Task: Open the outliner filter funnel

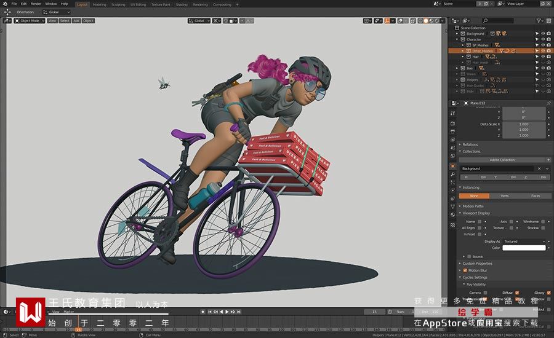Action: coord(539,21)
